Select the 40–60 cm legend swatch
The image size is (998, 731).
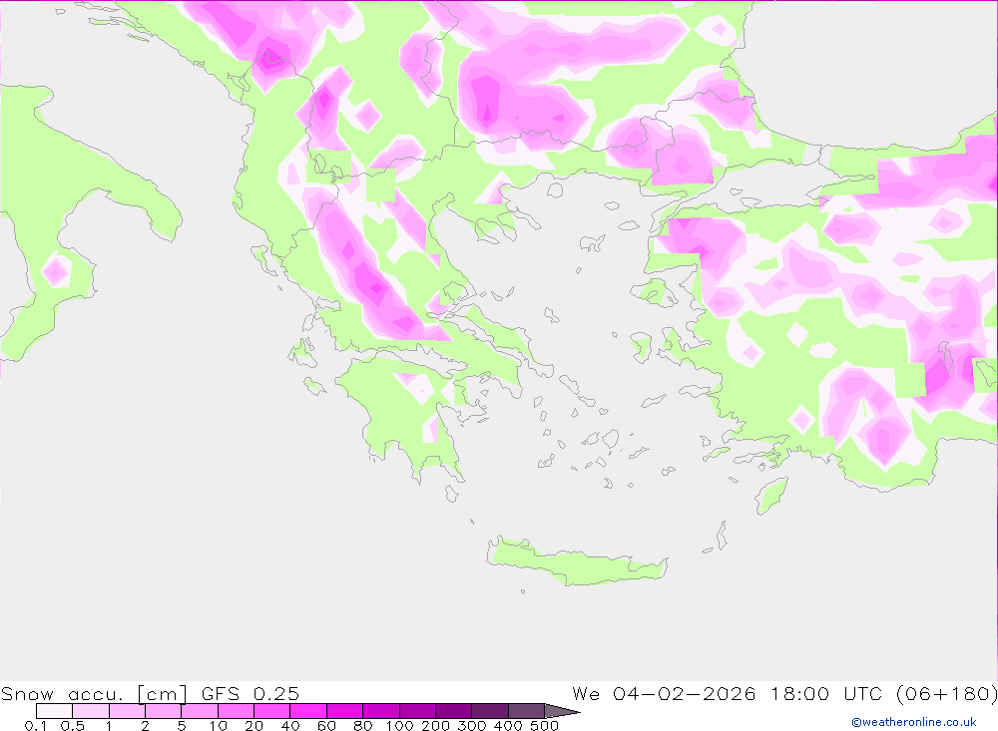(308, 711)
